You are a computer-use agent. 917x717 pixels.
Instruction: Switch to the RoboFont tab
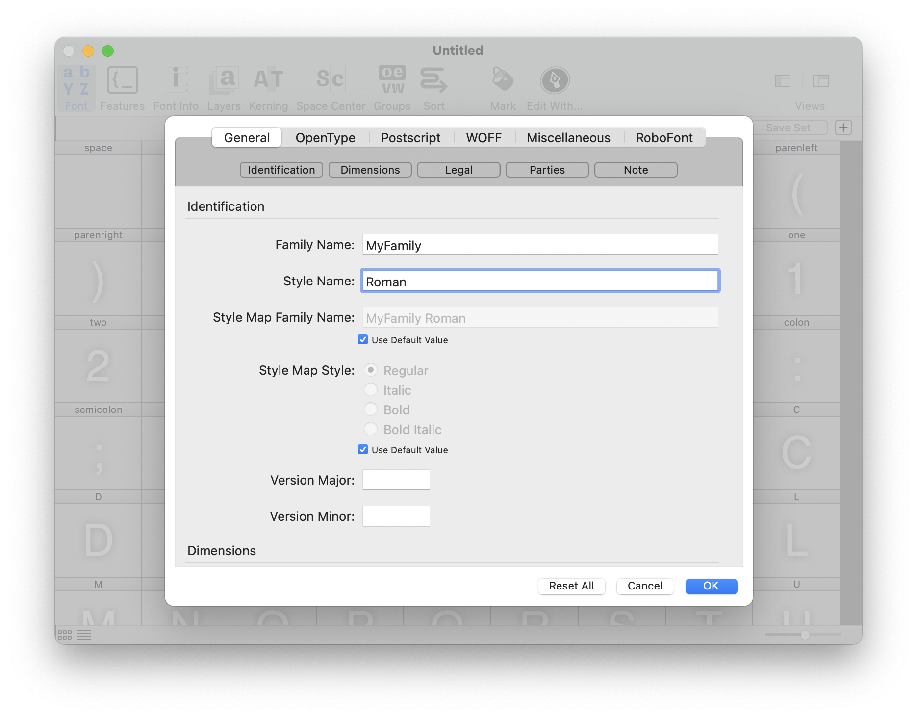pos(664,138)
